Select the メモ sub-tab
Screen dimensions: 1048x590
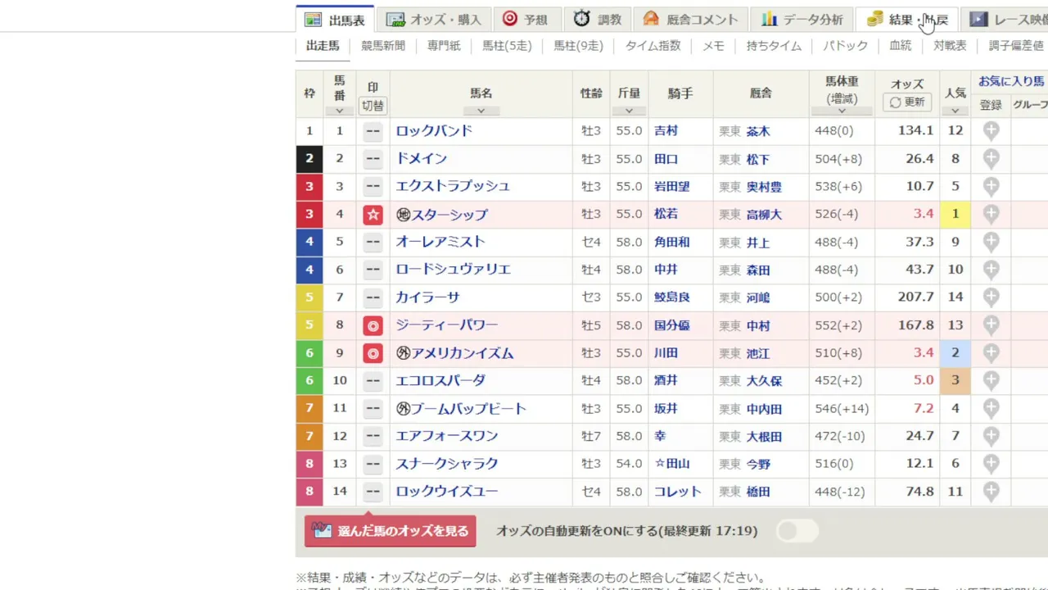(x=713, y=46)
